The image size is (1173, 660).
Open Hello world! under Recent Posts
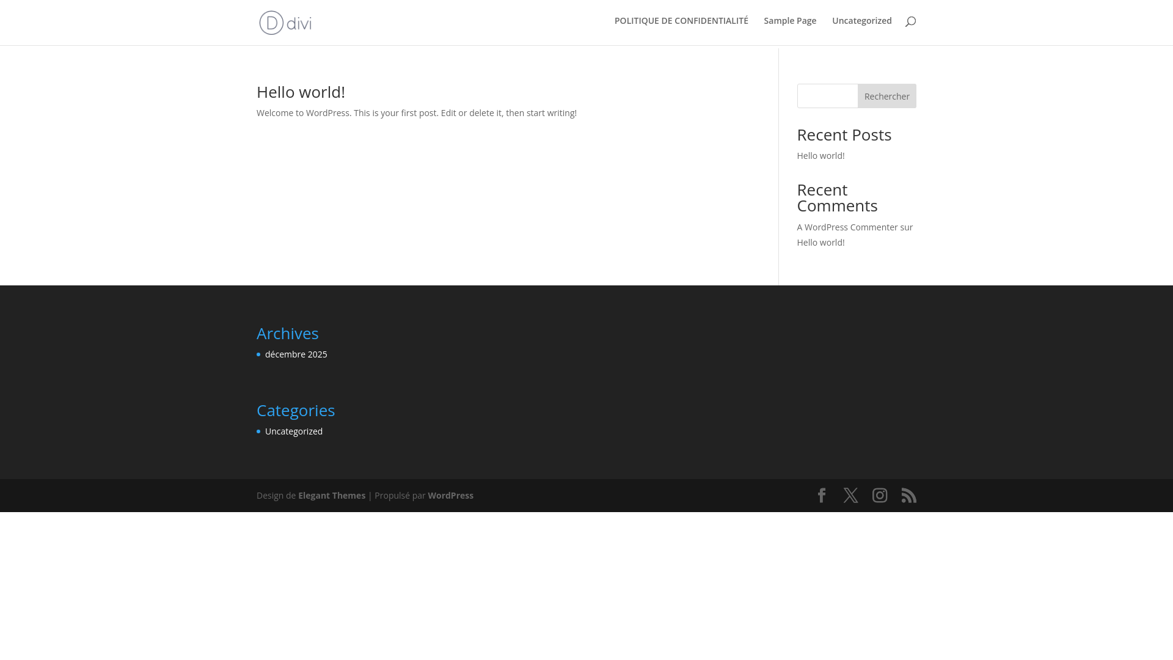pyautogui.click(x=820, y=156)
